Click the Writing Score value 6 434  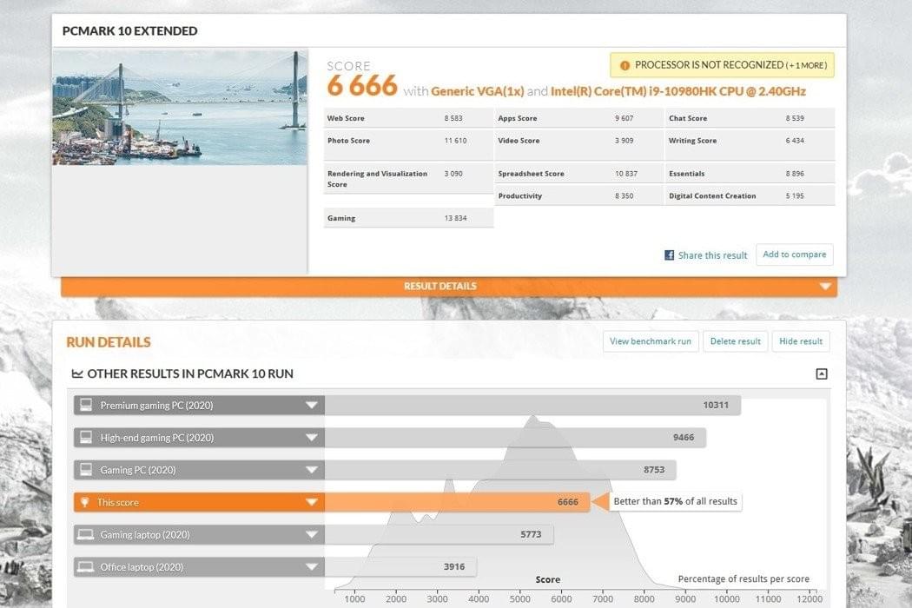click(795, 141)
